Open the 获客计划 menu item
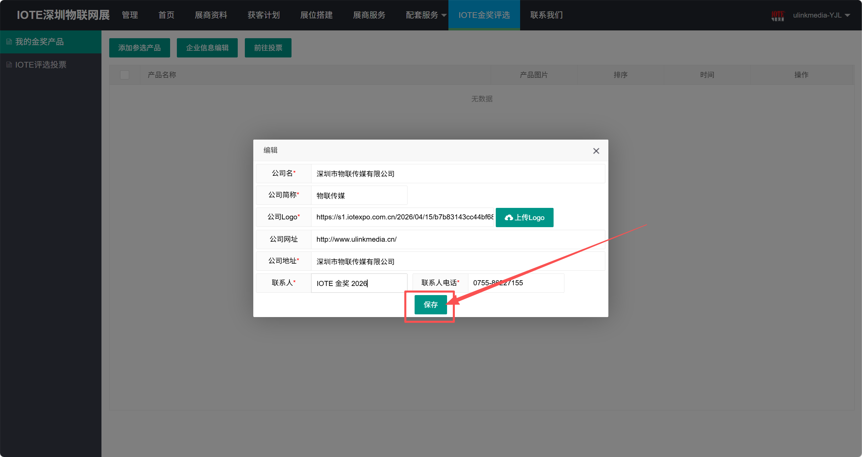This screenshot has width=862, height=457. [263, 15]
